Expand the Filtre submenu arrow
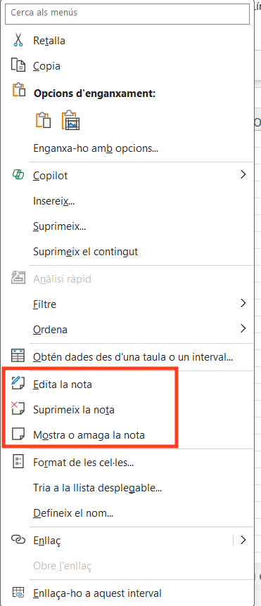The image size is (261, 606). (243, 304)
